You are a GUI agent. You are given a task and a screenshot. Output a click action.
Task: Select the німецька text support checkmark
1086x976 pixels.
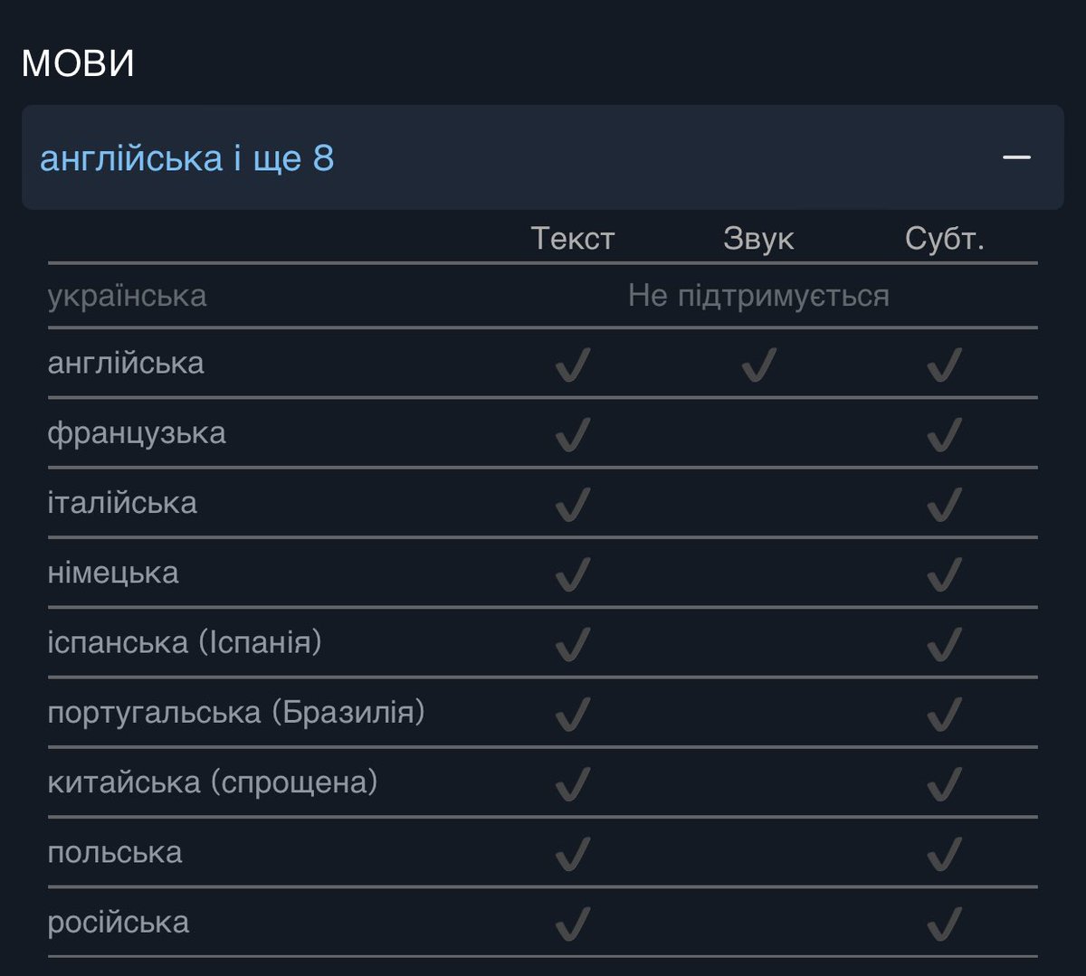[573, 574]
